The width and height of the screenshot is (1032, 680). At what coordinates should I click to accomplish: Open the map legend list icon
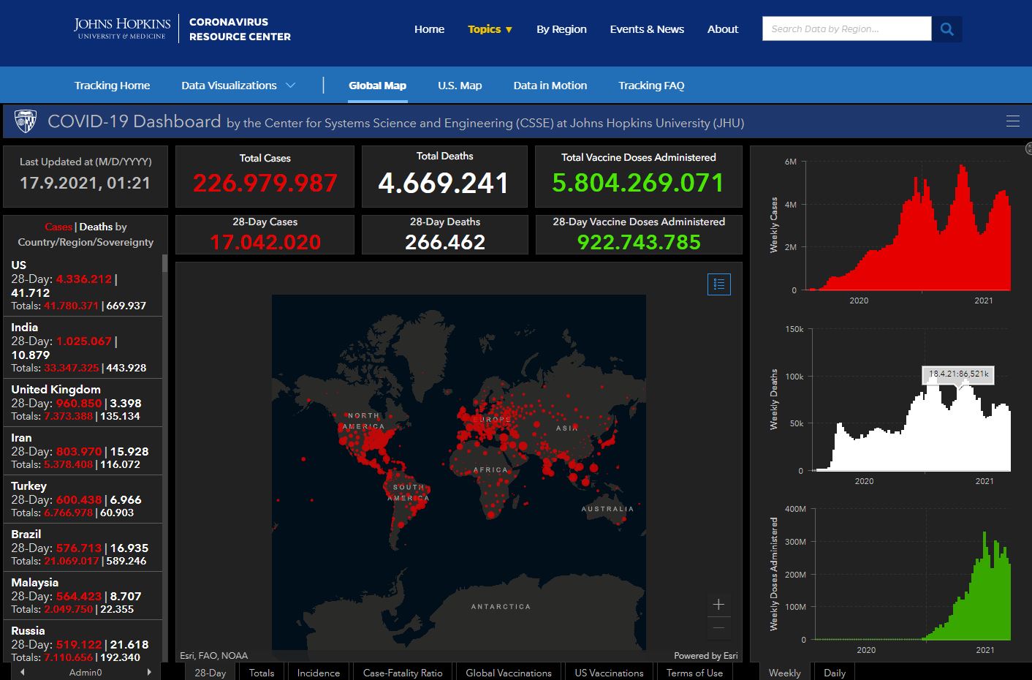719,284
